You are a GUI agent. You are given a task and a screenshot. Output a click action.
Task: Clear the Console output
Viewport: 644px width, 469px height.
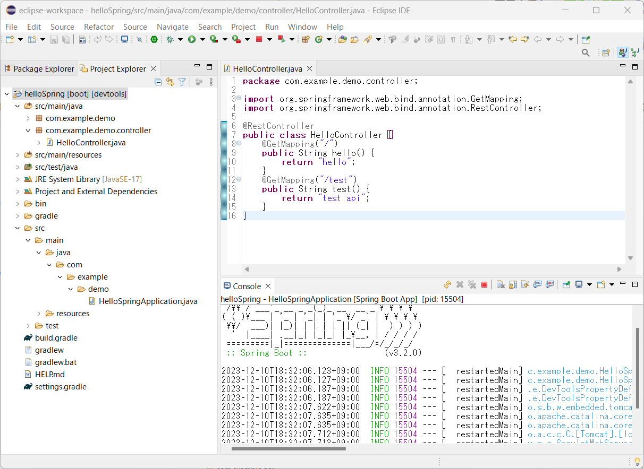click(x=501, y=284)
